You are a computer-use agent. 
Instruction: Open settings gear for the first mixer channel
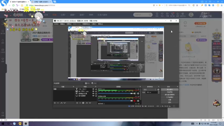point(138,94)
